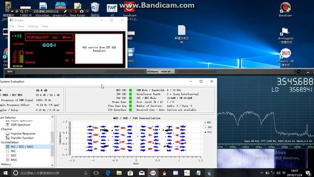
Task: Open File Explorer from taskbar
Action: 119,173
